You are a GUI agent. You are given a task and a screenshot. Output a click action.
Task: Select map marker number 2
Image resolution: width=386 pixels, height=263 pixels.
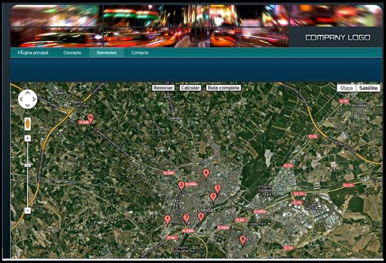point(181,186)
